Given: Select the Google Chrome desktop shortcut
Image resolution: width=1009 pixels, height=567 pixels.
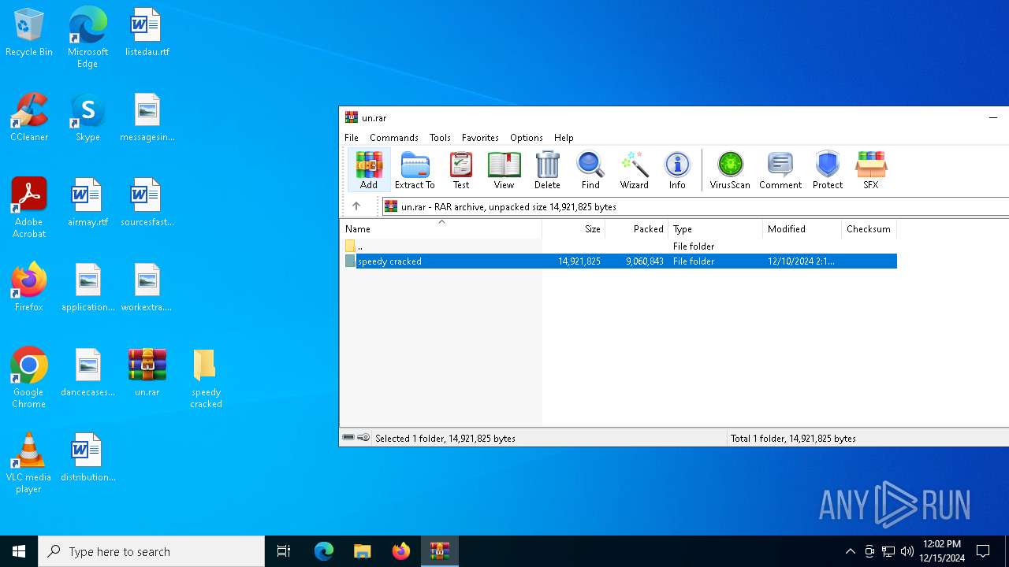Looking at the screenshot, I should tap(29, 378).
